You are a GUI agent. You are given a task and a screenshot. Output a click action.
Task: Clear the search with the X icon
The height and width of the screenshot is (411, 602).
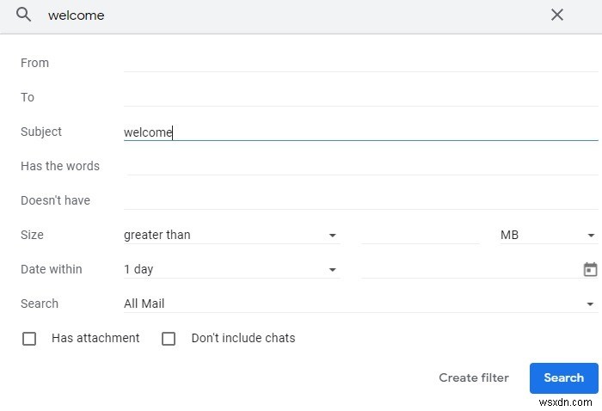click(556, 15)
